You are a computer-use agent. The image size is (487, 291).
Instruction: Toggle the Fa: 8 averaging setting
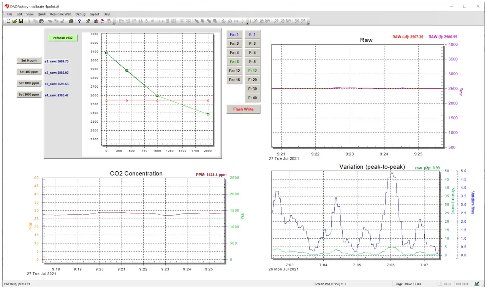(x=234, y=62)
